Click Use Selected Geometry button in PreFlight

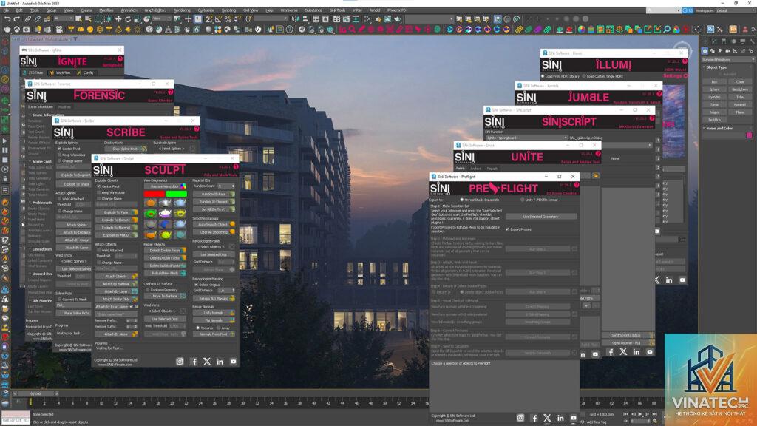540,217
